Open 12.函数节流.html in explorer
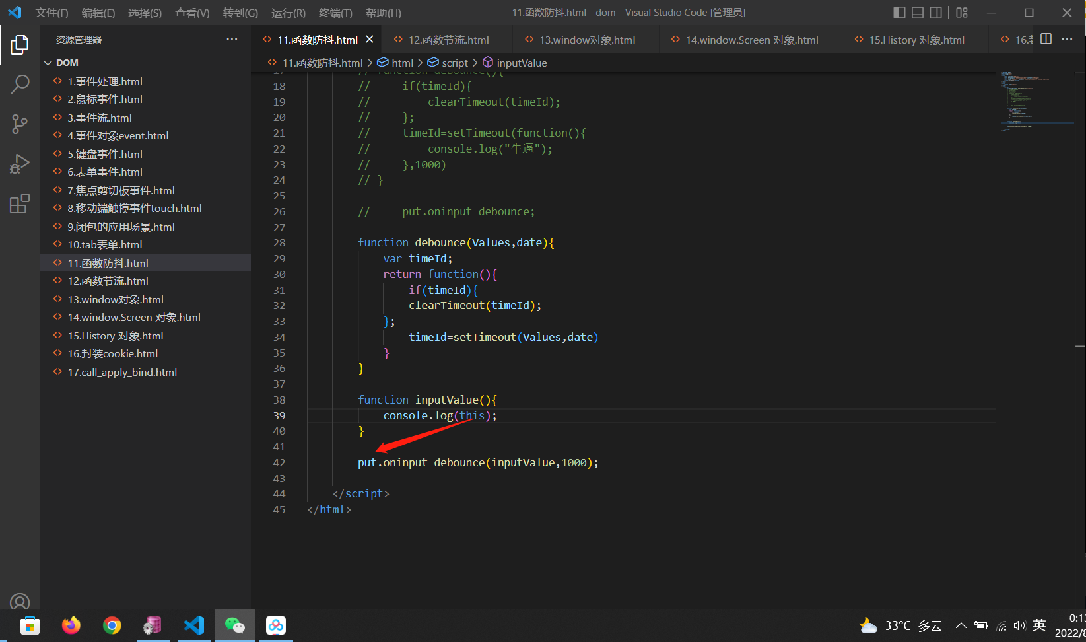Viewport: 1086px width, 642px height. point(145,281)
